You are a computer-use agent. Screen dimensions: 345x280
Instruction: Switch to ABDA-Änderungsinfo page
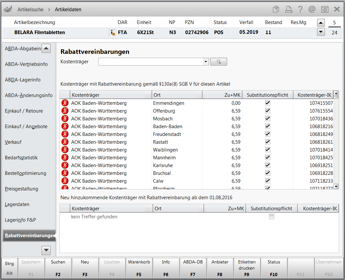(29, 95)
